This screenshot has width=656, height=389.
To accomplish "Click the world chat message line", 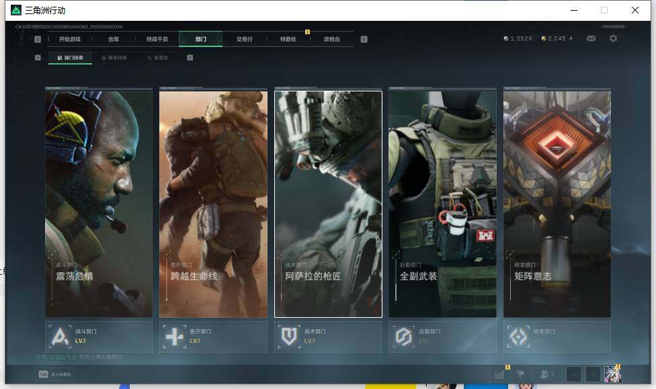I will (79, 357).
